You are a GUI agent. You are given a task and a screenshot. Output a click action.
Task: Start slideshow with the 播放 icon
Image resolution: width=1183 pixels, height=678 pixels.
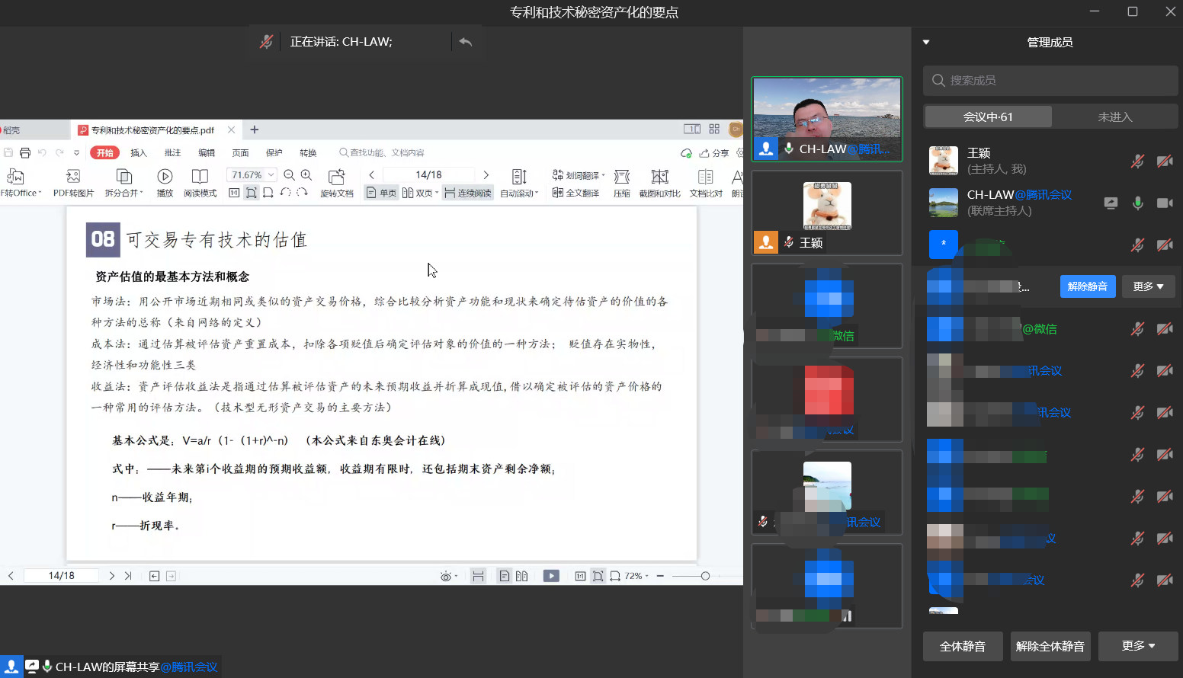point(165,183)
